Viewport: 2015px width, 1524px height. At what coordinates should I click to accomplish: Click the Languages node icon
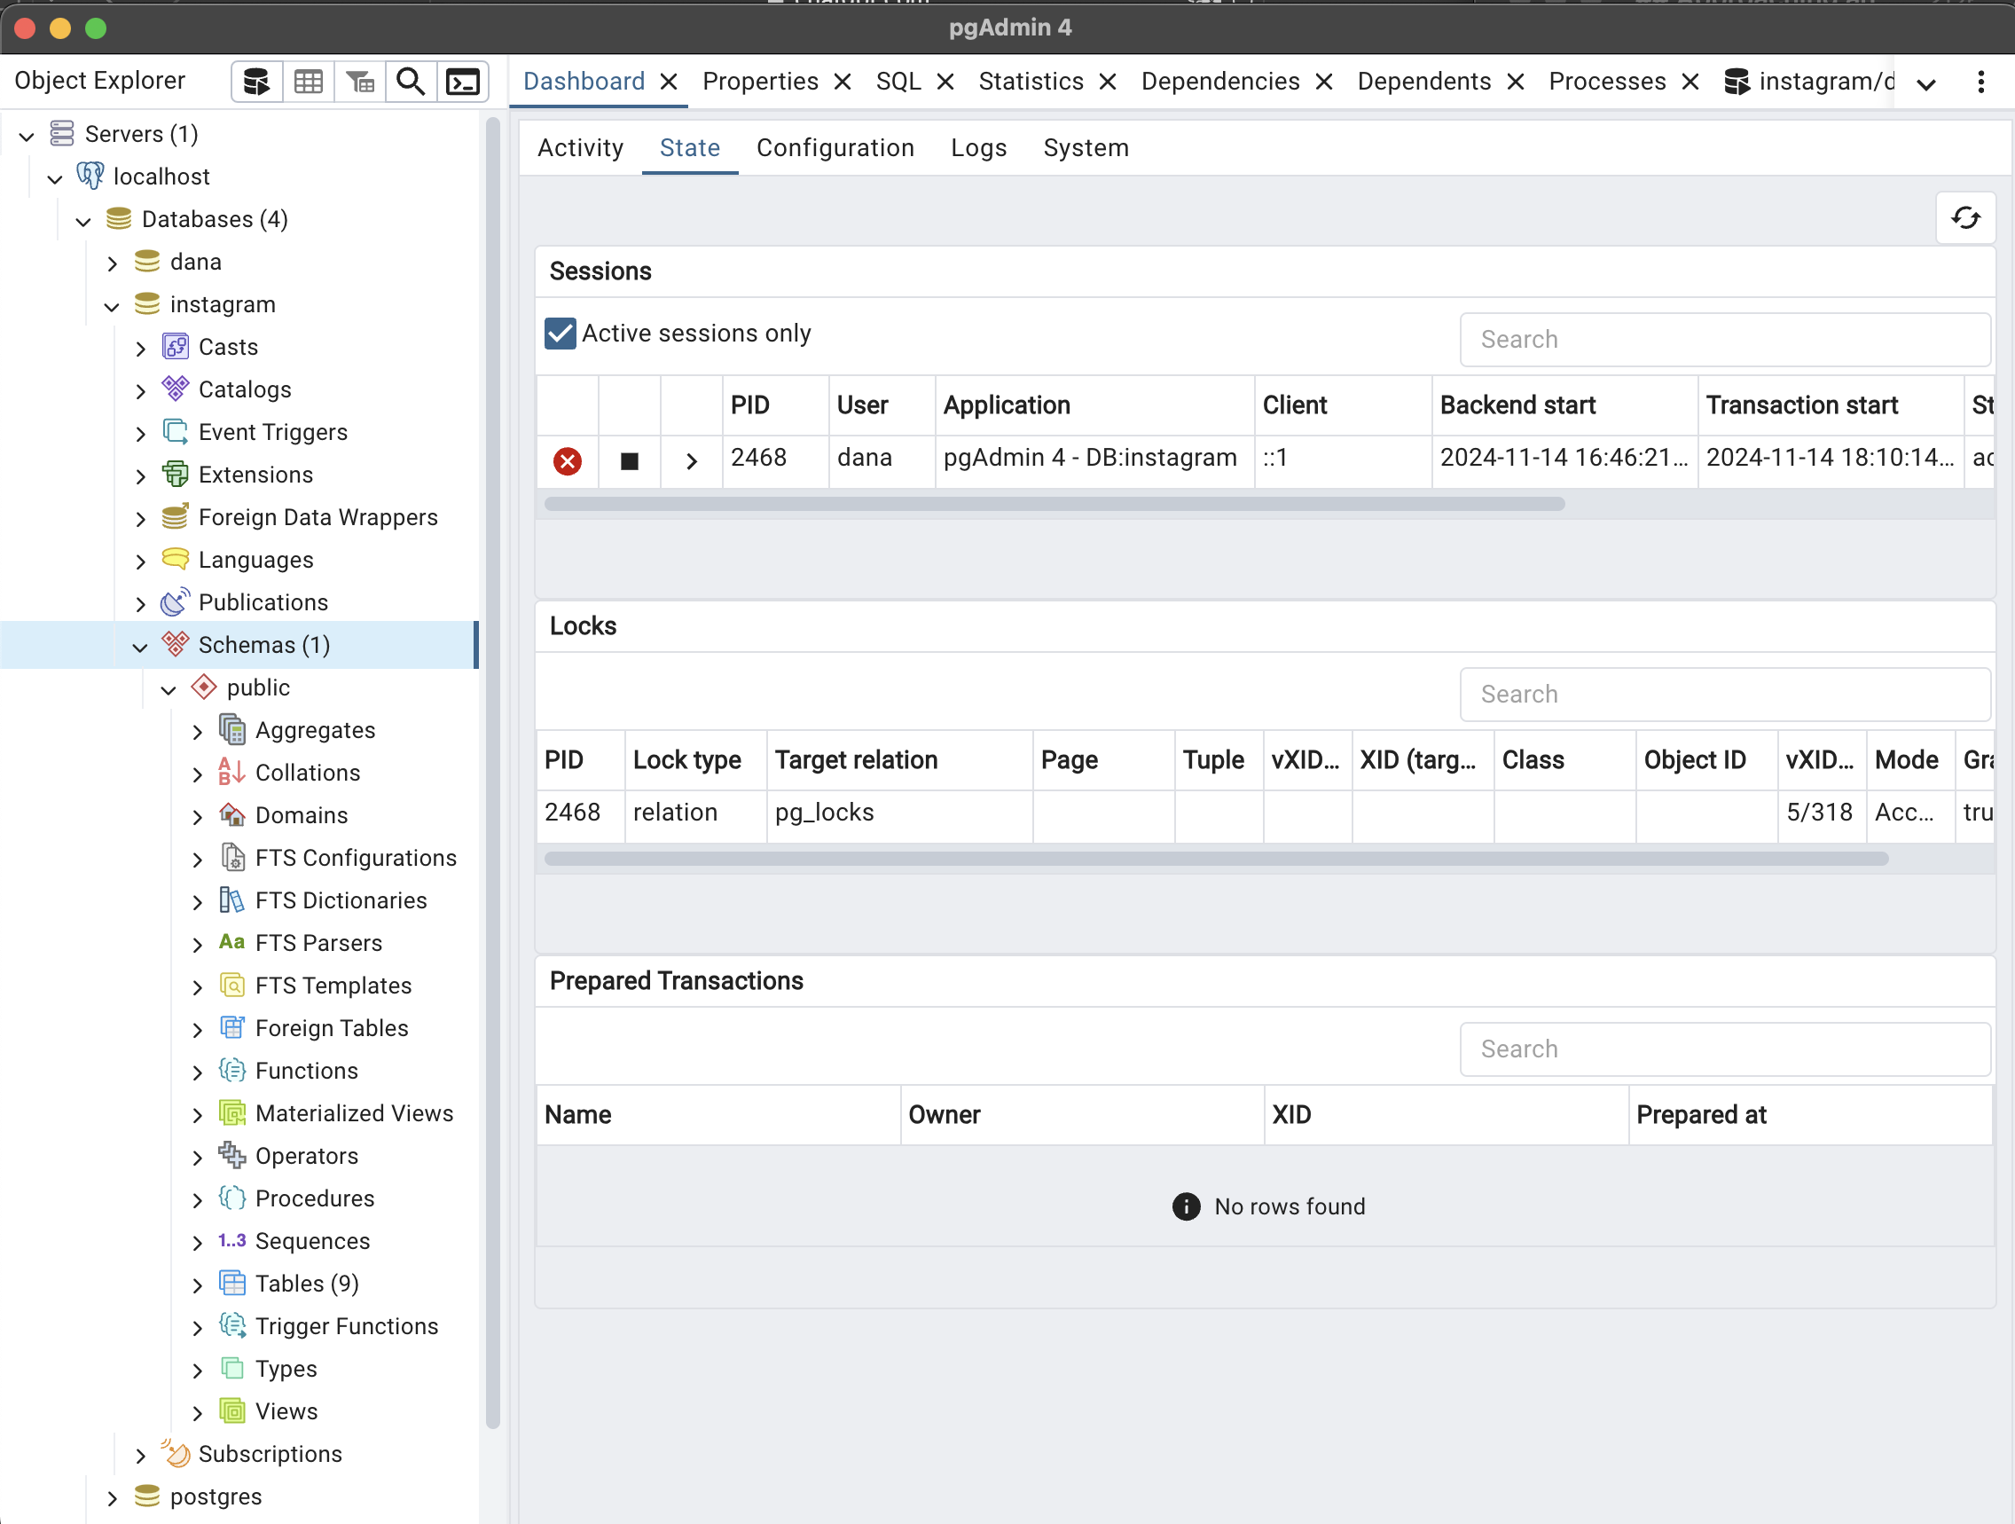coord(175,560)
